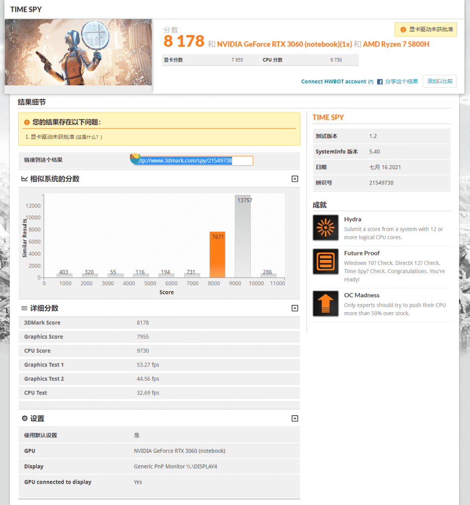470x505 pixels.
Task: Click the 辨识号 value 21549738
Action: click(381, 182)
